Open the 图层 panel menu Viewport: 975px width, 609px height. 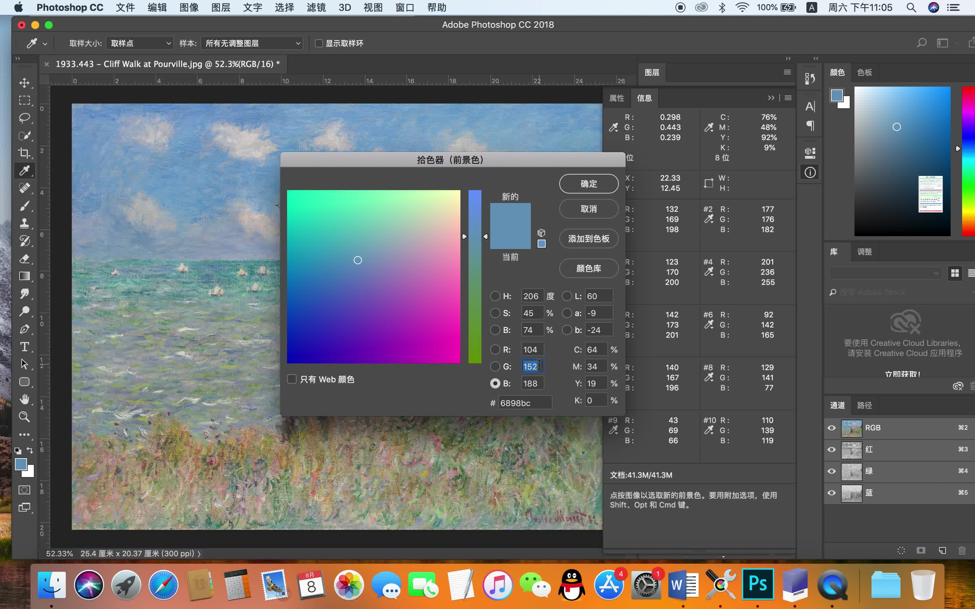[x=787, y=72]
